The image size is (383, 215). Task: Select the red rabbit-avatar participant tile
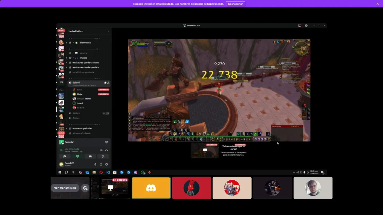[191, 188]
